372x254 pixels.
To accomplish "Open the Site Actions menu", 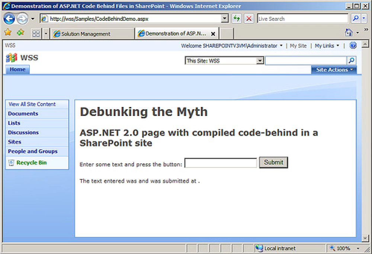I will click(334, 69).
